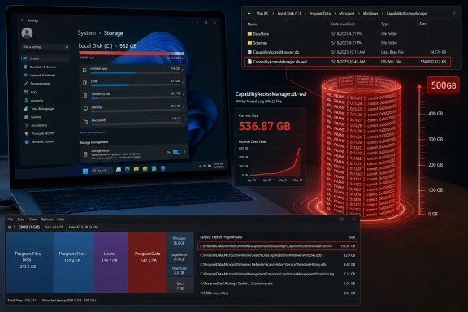Screen dimensions: 468x312
Task: Click Show more categories link
Action: pyautogui.click(x=93, y=132)
